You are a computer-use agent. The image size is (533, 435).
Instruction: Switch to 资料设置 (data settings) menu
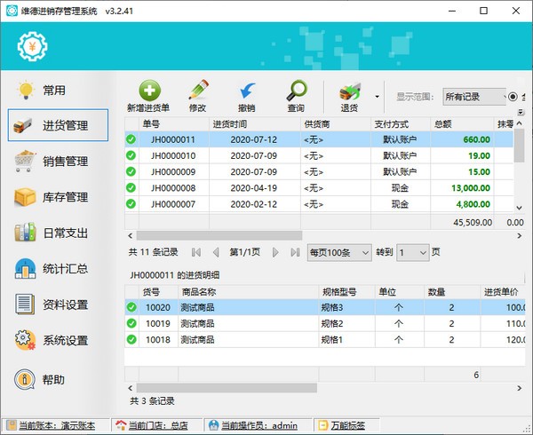[58, 305]
